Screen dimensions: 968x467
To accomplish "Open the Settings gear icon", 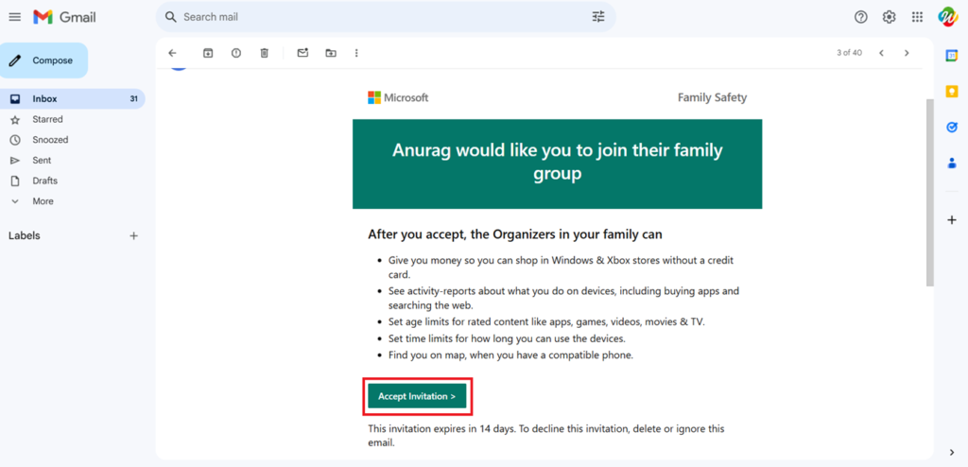I will [889, 17].
